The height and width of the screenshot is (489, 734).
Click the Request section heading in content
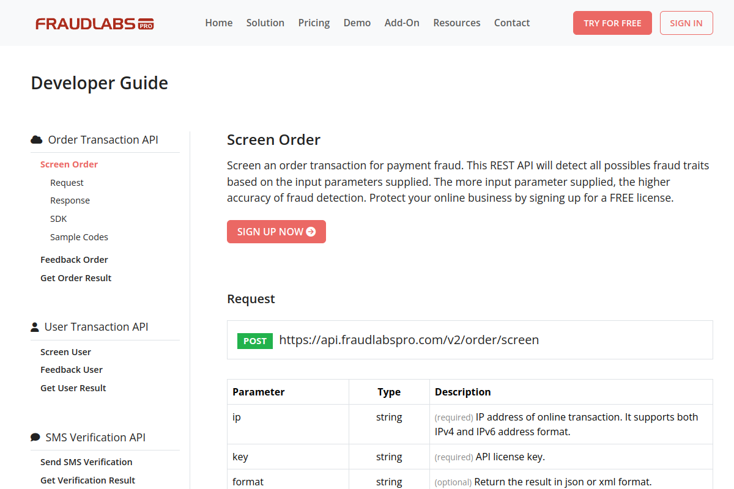[251, 299]
